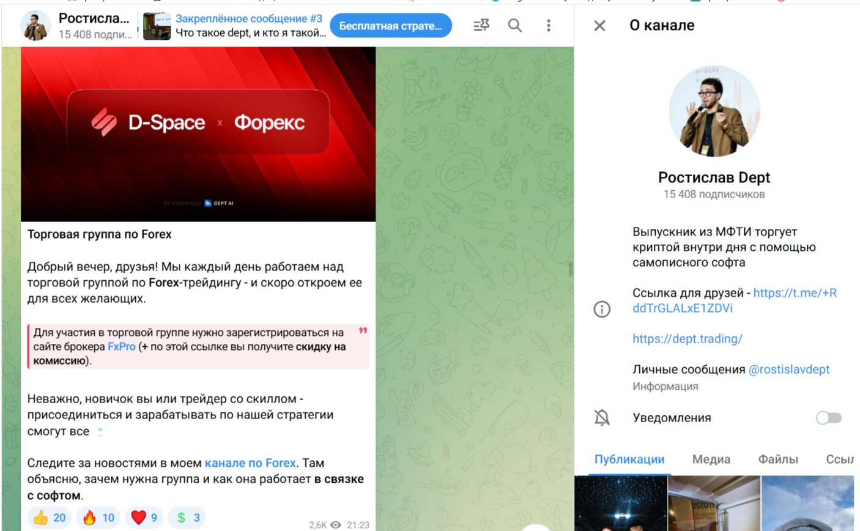860x531 pixels.
Task: Switch to the Медиа tab
Action: click(711, 459)
